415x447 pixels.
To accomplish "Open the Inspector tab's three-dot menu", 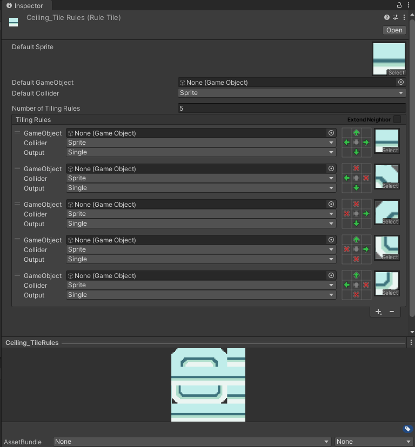I will coord(409,5).
